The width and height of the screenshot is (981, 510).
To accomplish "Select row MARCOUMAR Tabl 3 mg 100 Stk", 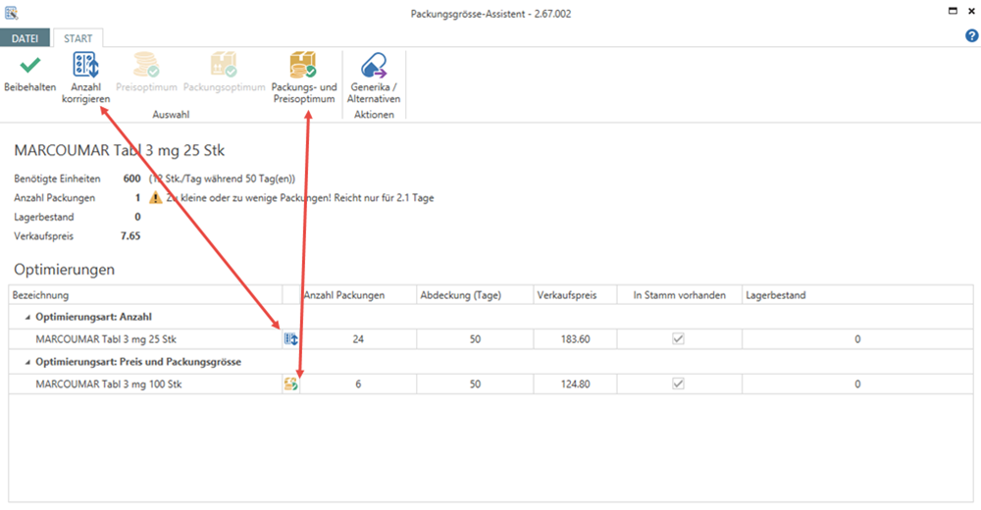I will (490, 384).
